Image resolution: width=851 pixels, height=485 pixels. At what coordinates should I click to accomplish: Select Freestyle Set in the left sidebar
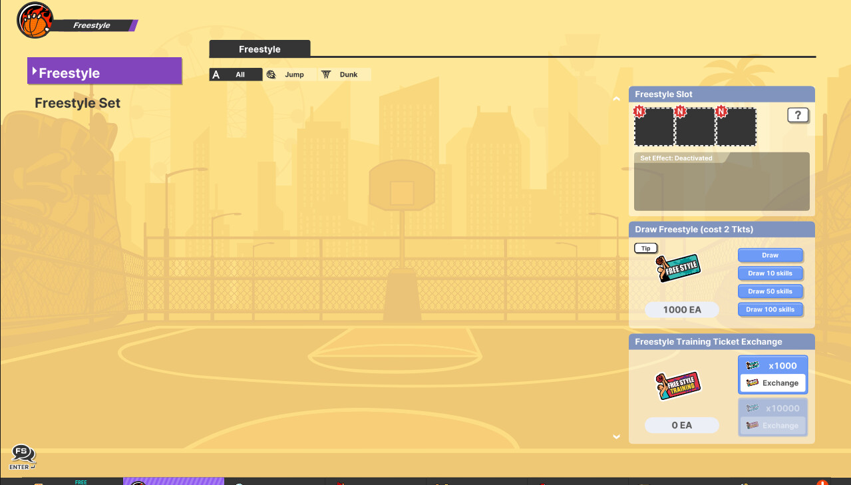click(77, 103)
